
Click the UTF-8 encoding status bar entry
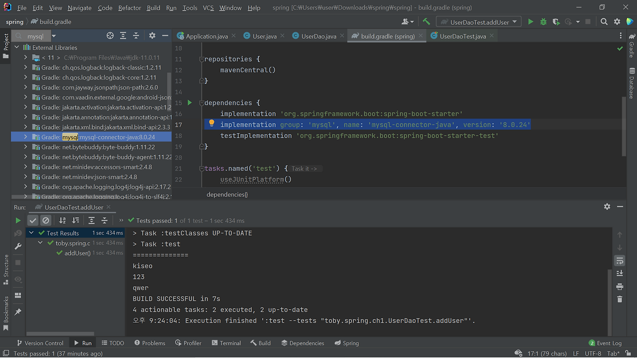click(x=593, y=354)
